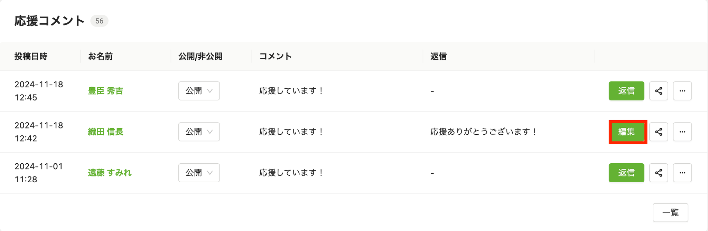Click the 公開/非公開 column header
Screen dimensions: 708x231
[x=200, y=56]
